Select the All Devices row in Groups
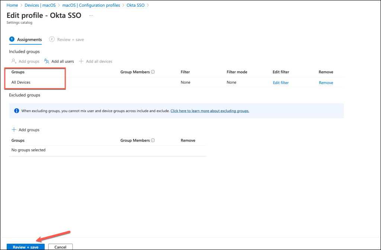The image size is (381, 250). (x=21, y=83)
